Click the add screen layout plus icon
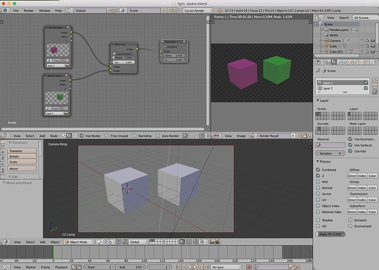The width and height of the screenshot is (379, 270). click(x=109, y=10)
